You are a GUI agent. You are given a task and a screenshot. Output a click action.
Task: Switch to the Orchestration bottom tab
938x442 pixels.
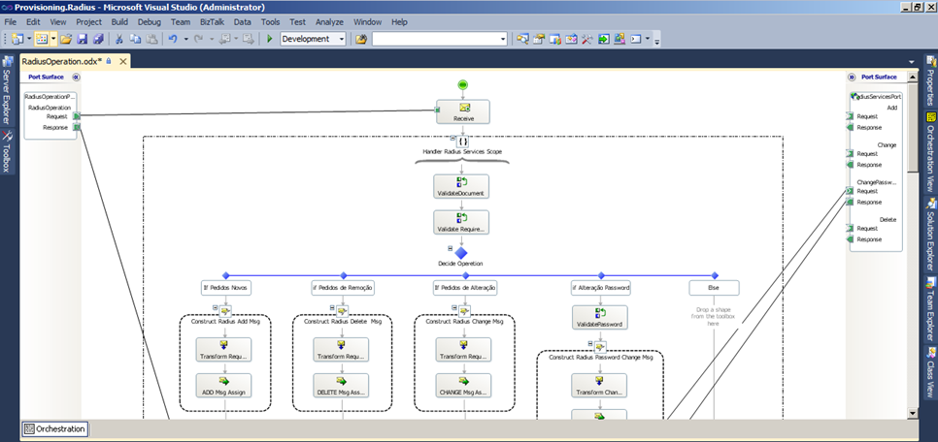click(x=55, y=428)
